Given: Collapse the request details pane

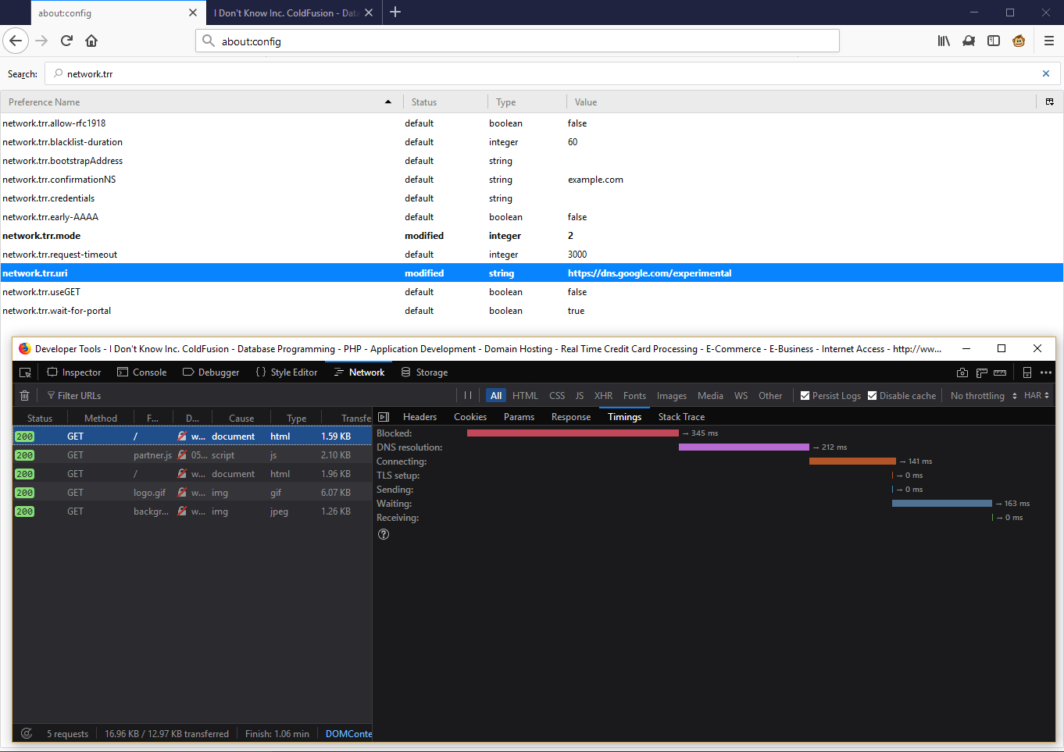Looking at the screenshot, I should pyautogui.click(x=384, y=417).
